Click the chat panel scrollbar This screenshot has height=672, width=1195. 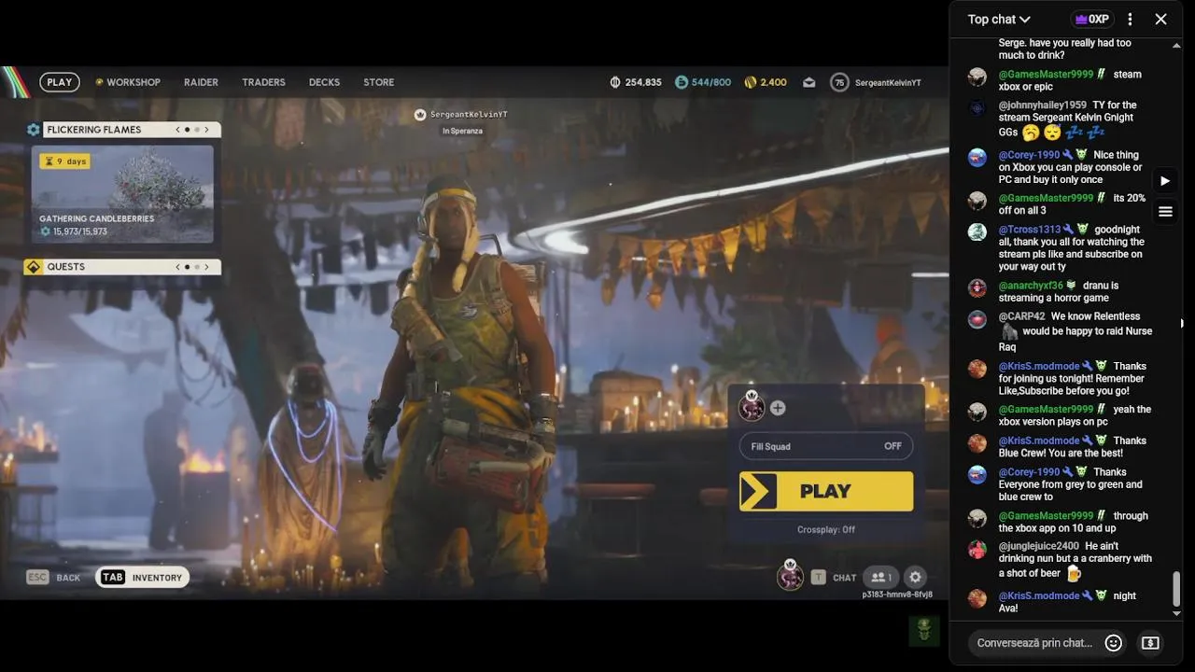(x=1176, y=590)
